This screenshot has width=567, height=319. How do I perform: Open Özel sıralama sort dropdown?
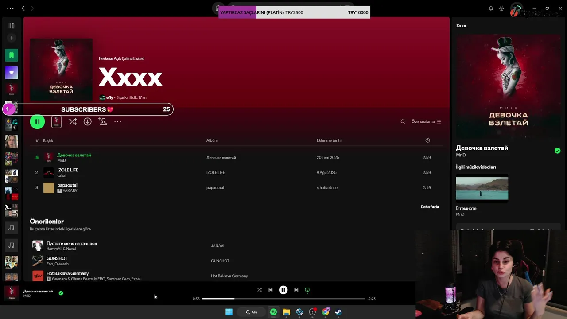click(x=426, y=121)
